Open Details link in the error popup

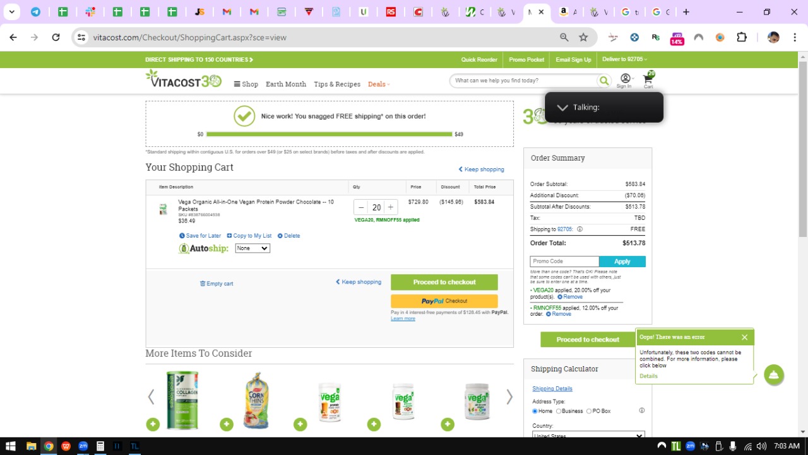pyautogui.click(x=648, y=376)
